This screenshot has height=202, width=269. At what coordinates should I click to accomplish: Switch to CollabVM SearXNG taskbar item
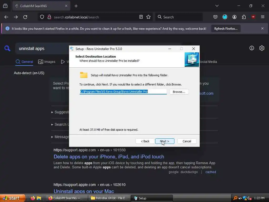click(x=67, y=198)
